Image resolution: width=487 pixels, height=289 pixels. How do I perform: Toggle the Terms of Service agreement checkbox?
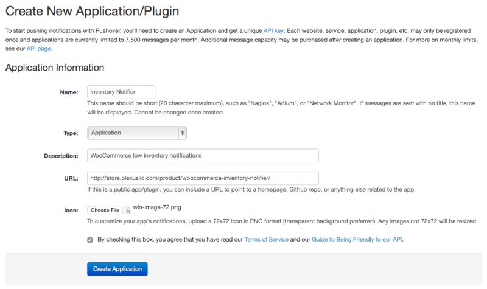tap(89, 240)
